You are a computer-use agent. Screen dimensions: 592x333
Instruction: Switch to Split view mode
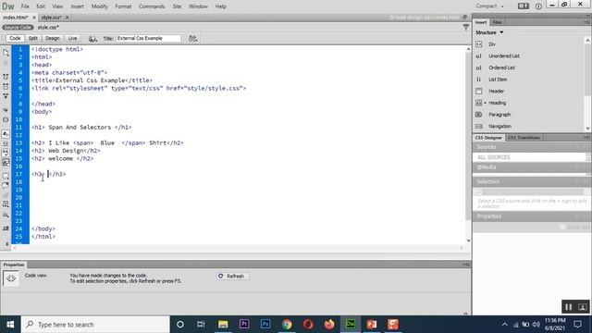(33, 38)
